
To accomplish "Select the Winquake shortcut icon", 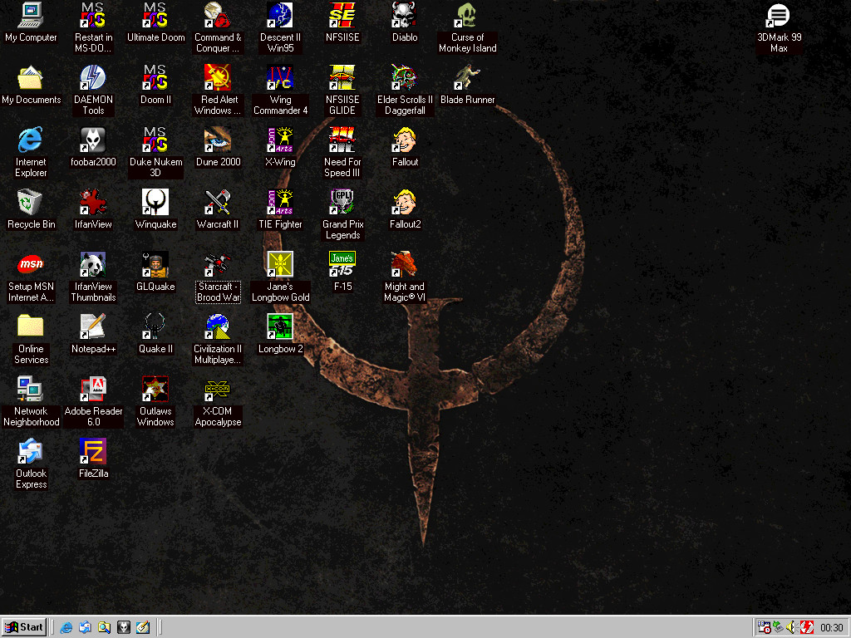I will point(155,203).
